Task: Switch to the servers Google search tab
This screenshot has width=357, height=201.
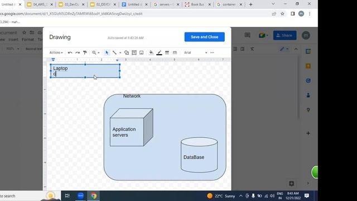Action: (166, 4)
